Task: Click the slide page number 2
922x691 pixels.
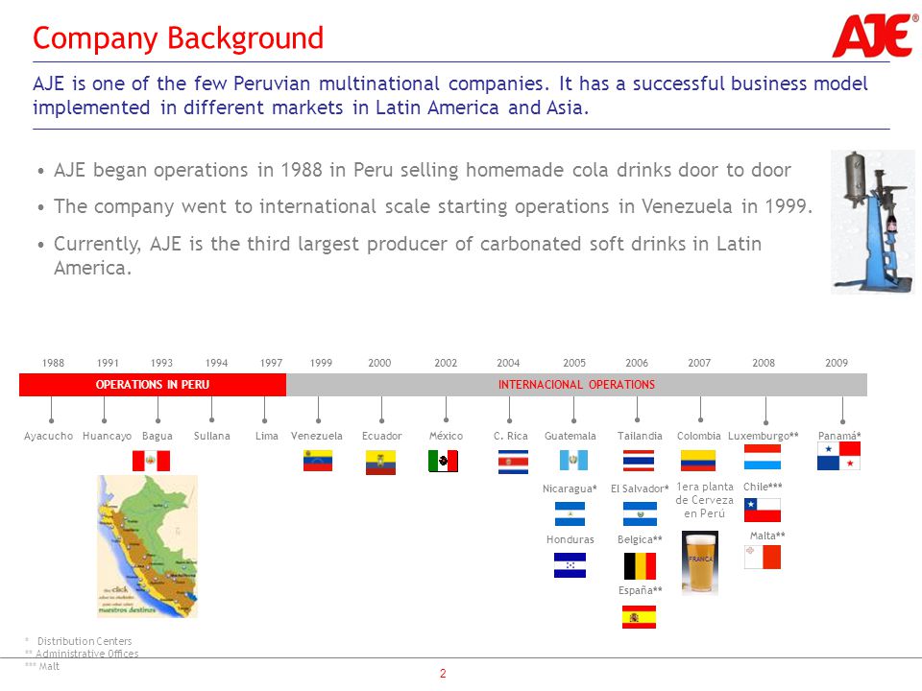Action: (x=443, y=674)
